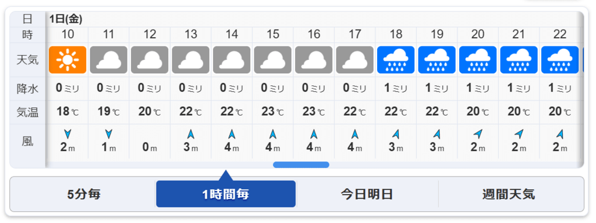Click the wind arrow for 21 o'clock
Image resolution: width=596 pixels, height=223 pixels.
(519, 134)
